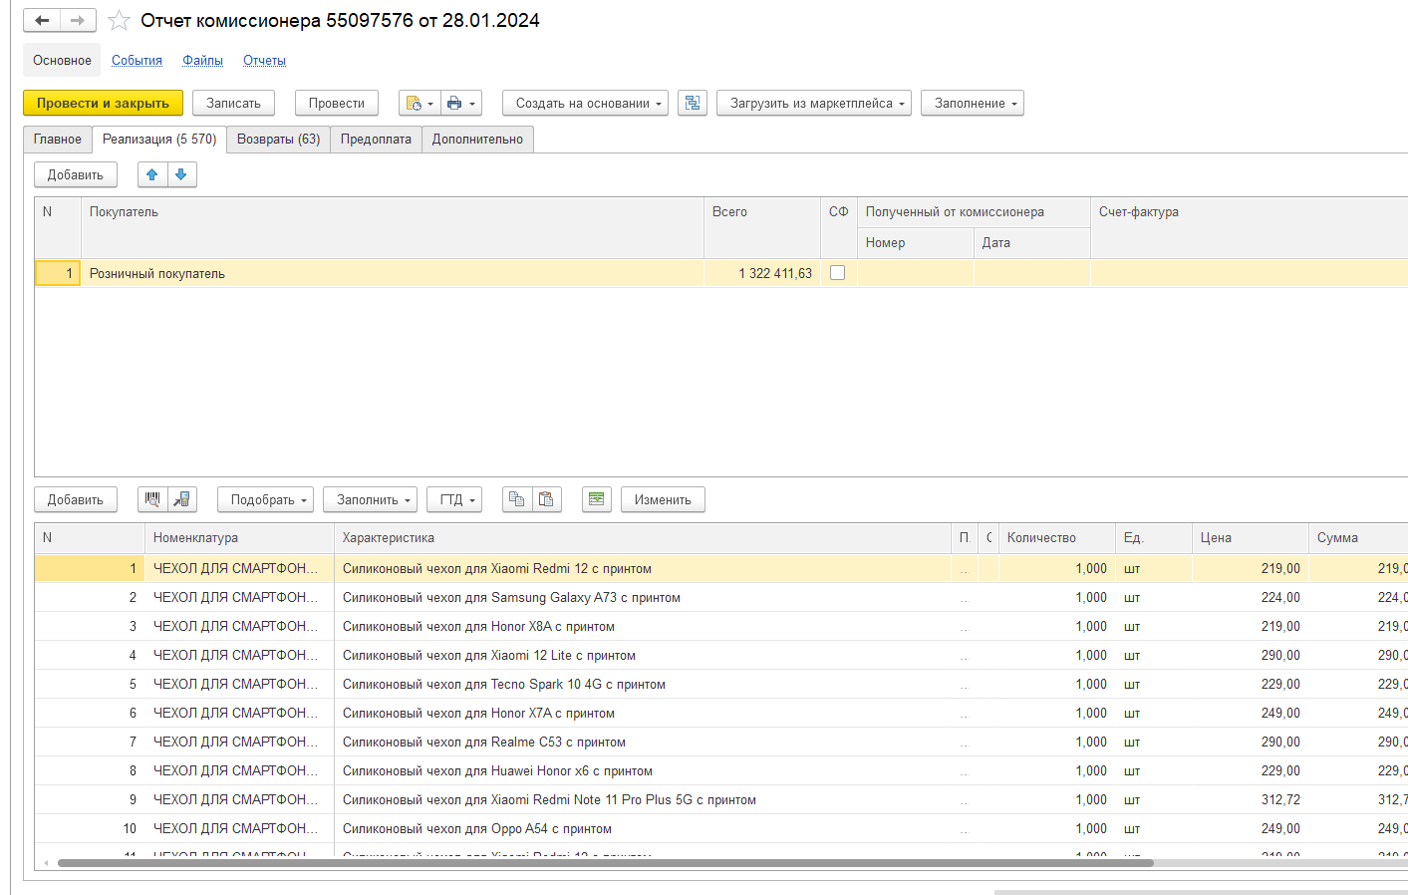The height and width of the screenshot is (895, 1408).
Task: Click the back navigation arrow
Action: tap(42, 20)
